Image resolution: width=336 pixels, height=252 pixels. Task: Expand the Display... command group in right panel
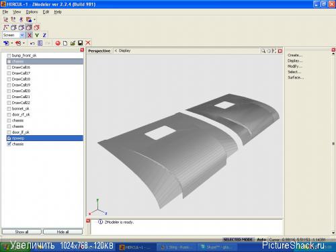[295, 60]
